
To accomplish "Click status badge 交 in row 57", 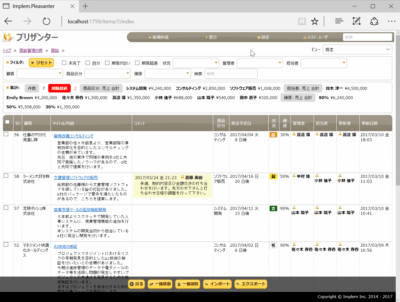I will 273,208.
